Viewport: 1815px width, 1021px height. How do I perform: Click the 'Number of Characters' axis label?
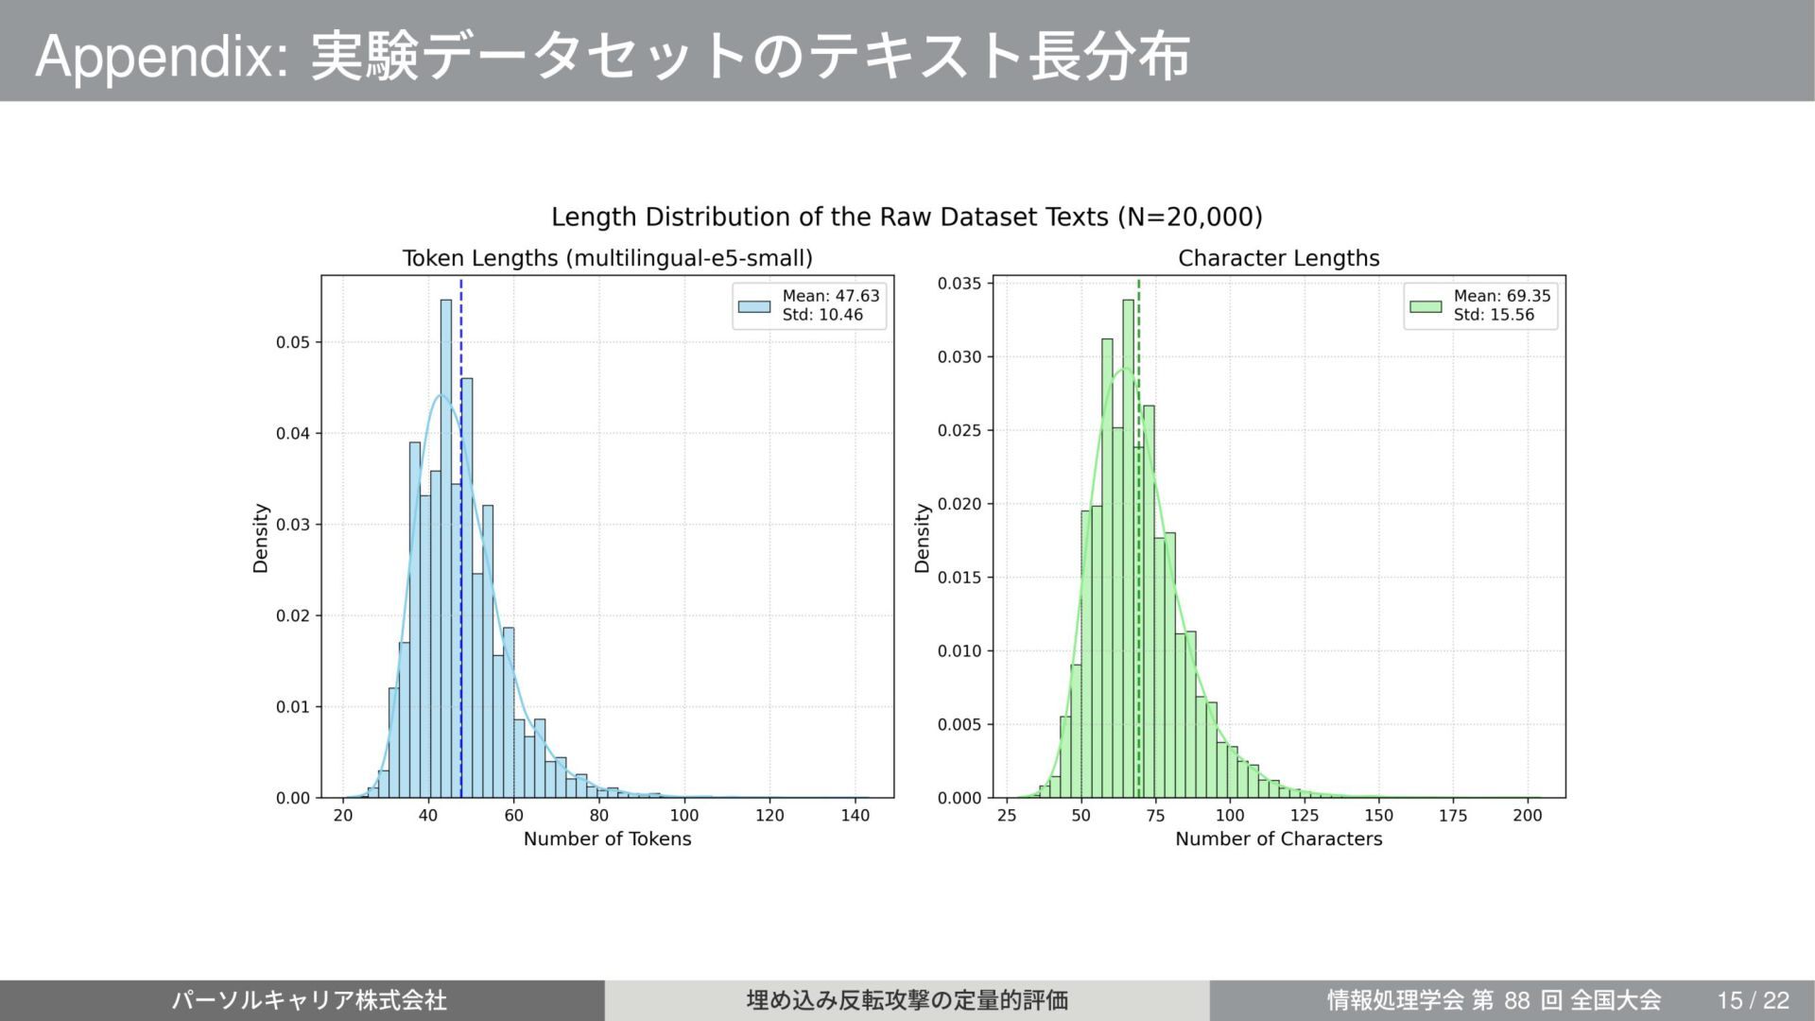click(x=1278, y=839)
